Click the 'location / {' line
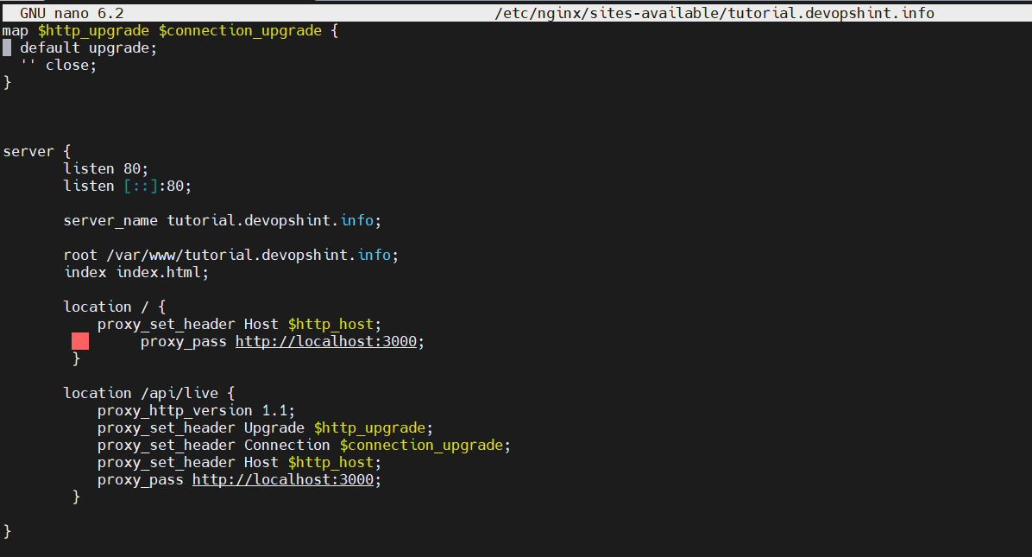Image resolution: width=1032 pixels, height=557 pixels. [x=115, y=307]
